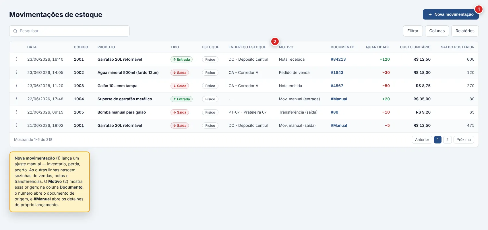Click Entrada badge in Garrafão 16:40 row
Viewport: 488px width, 230px height.
click(181, 60)
